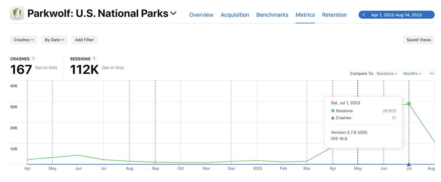Go to the Overview tab
Image resolution: width=441 pixels, height=182 pixels.
201,15
